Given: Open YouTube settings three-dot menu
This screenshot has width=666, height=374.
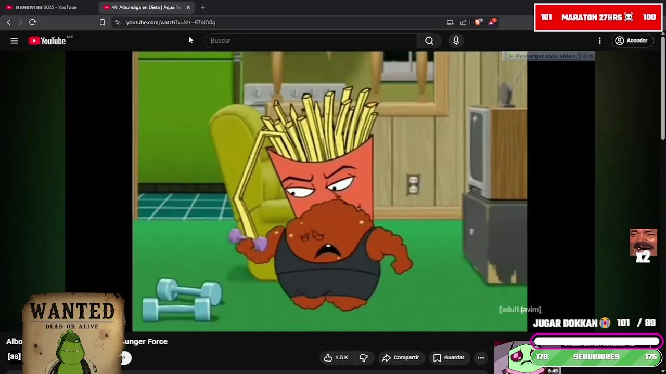Looking at the screenshot, I should (x=599, y=41).
